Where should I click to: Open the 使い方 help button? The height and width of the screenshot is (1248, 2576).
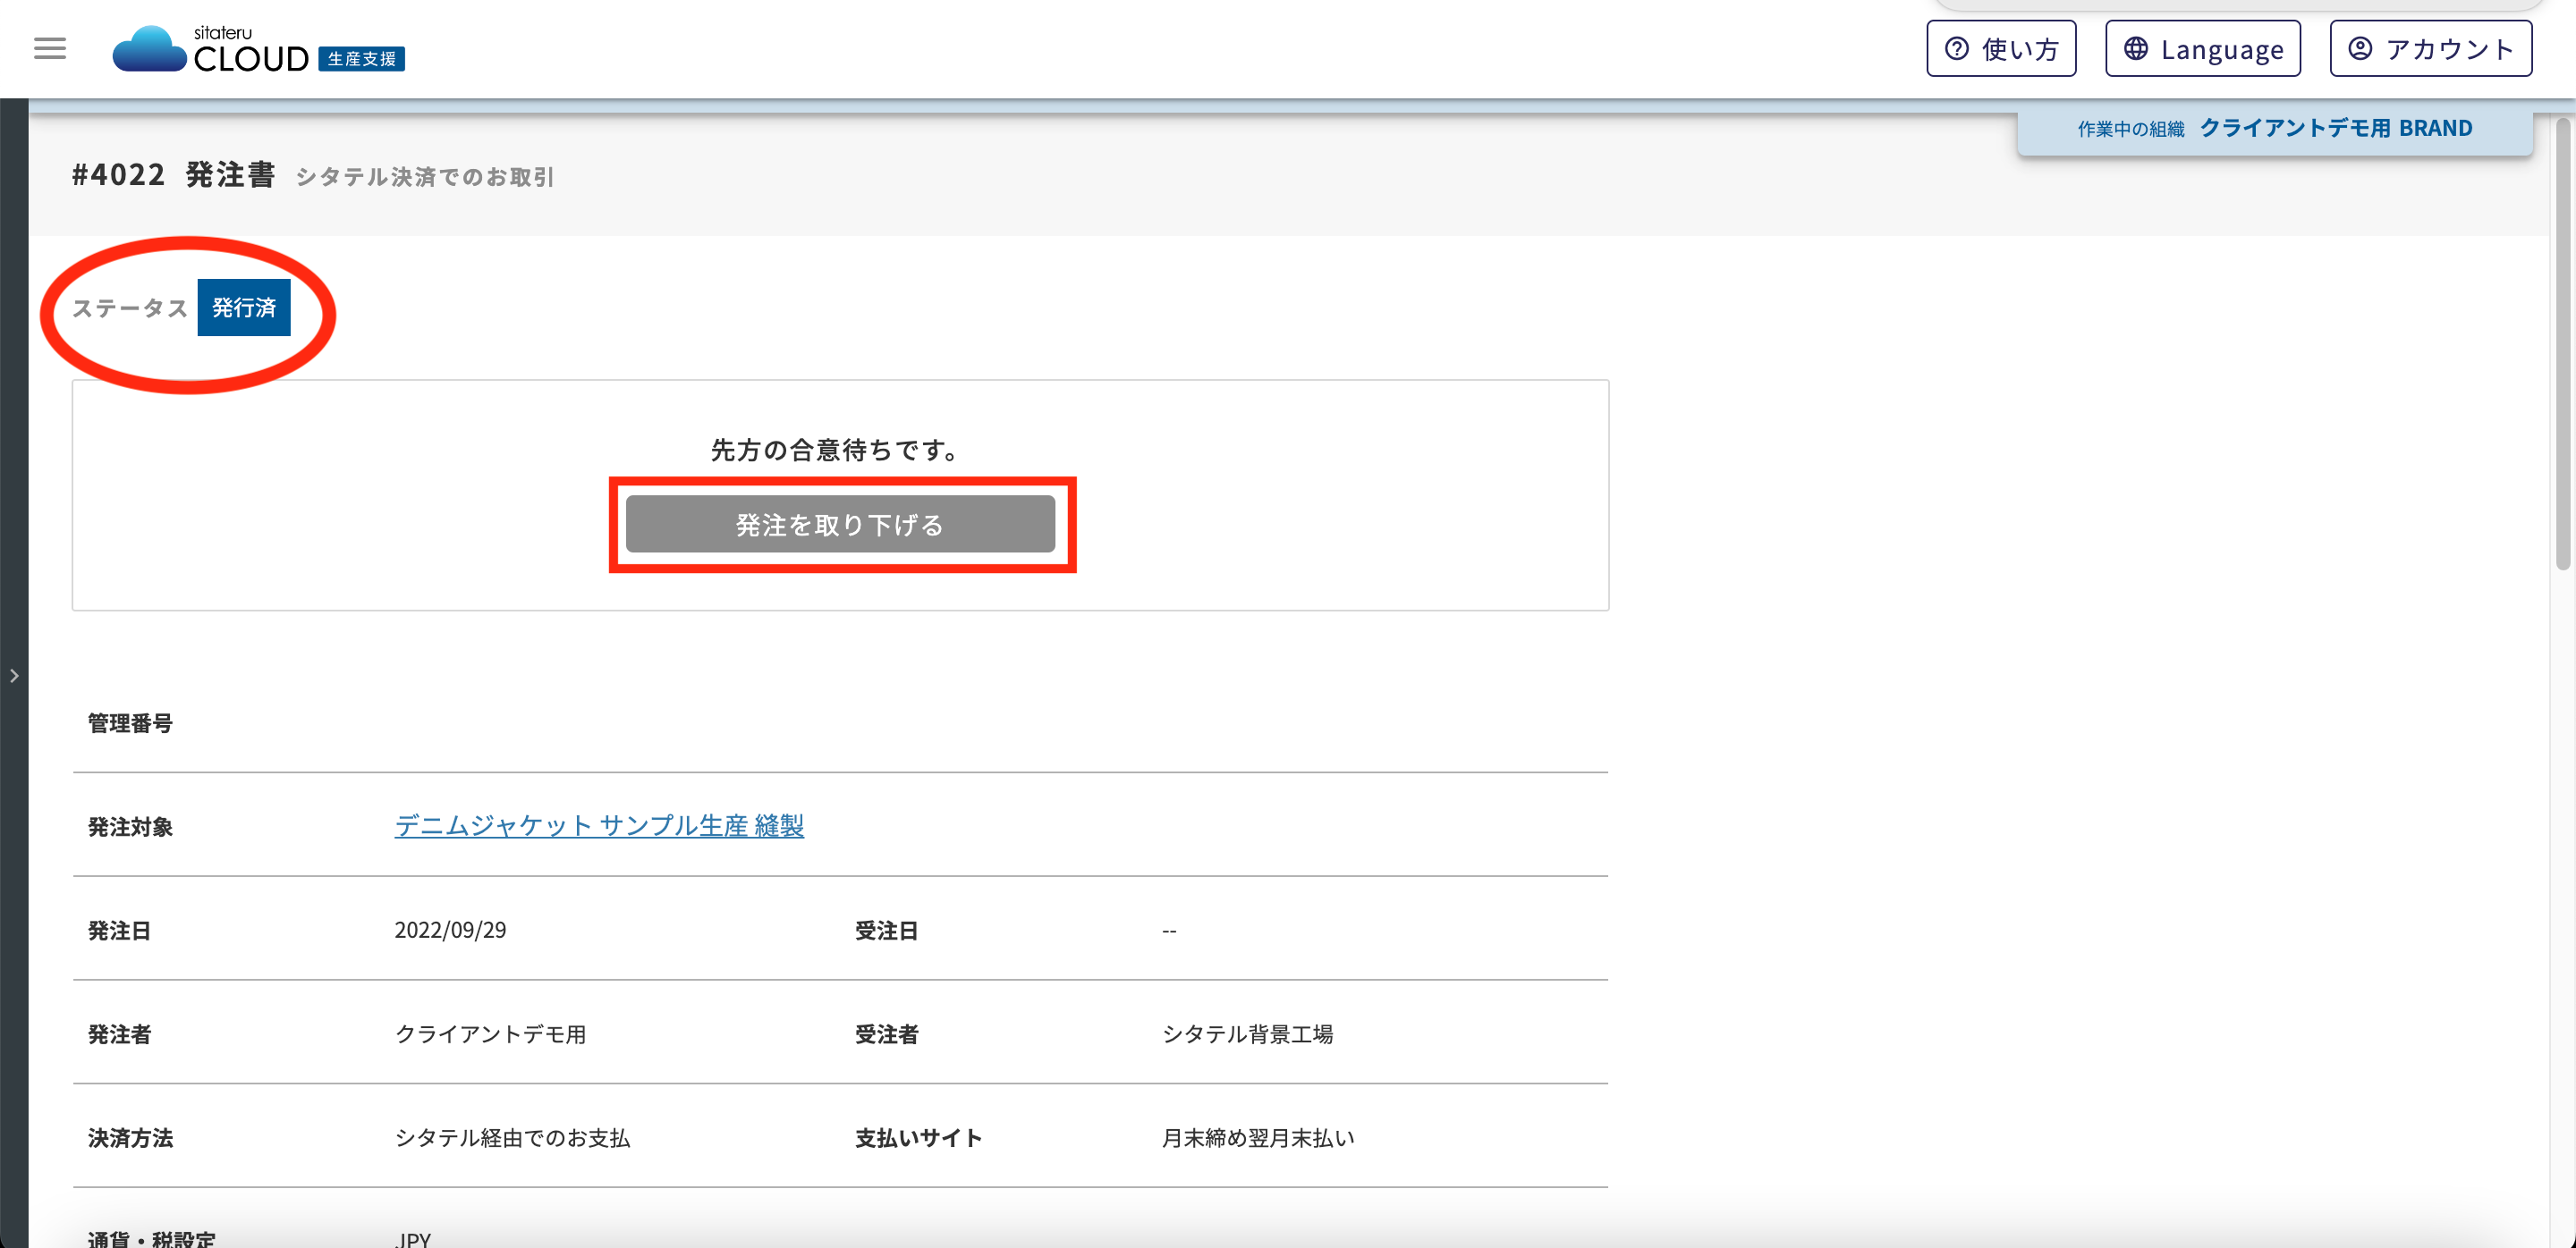pyautogui.click(x=2001, y=49)
